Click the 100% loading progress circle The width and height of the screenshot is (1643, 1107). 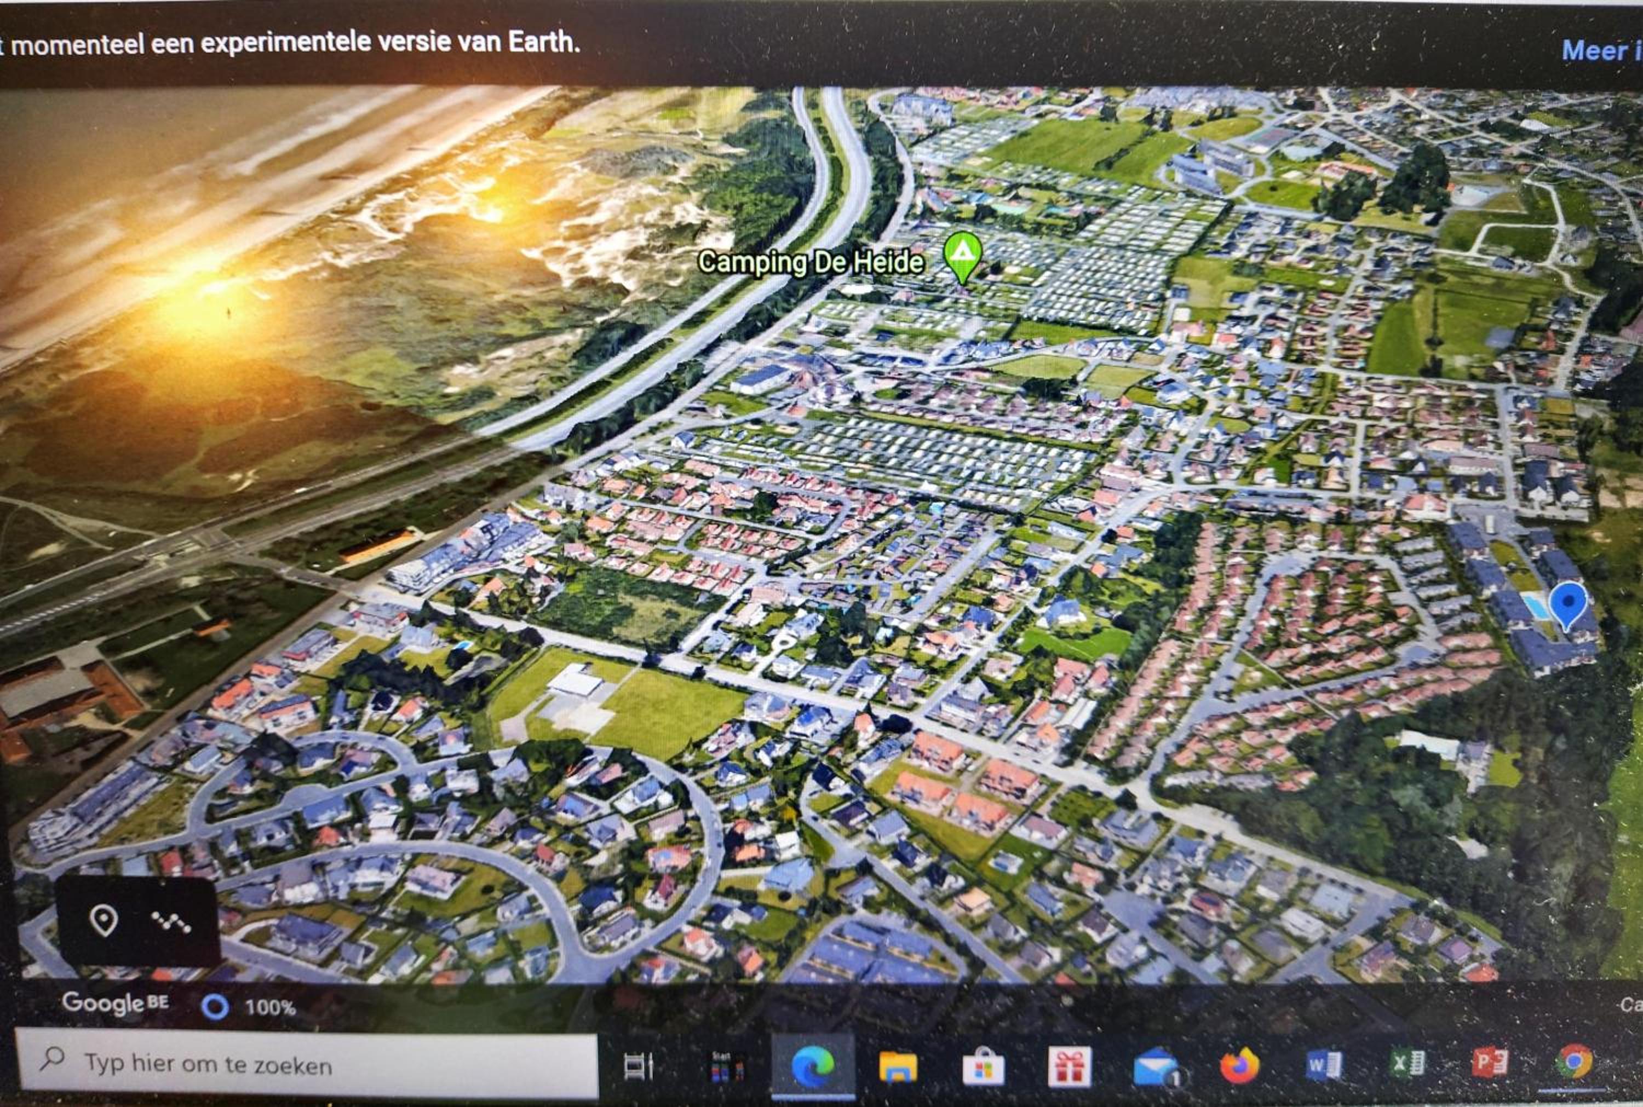215,1007
